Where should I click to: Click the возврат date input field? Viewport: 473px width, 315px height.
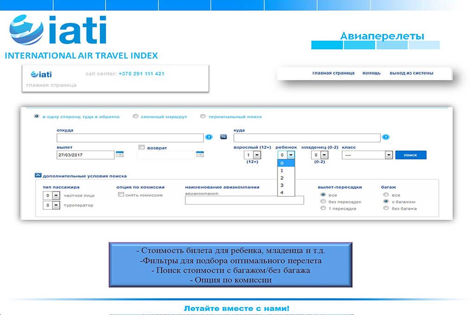[x=166, y=155]
